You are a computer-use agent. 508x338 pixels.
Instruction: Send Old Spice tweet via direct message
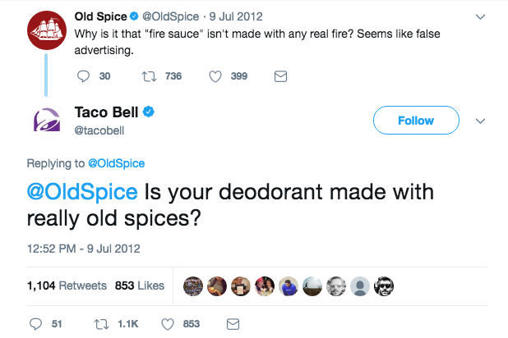coord(279,76)
